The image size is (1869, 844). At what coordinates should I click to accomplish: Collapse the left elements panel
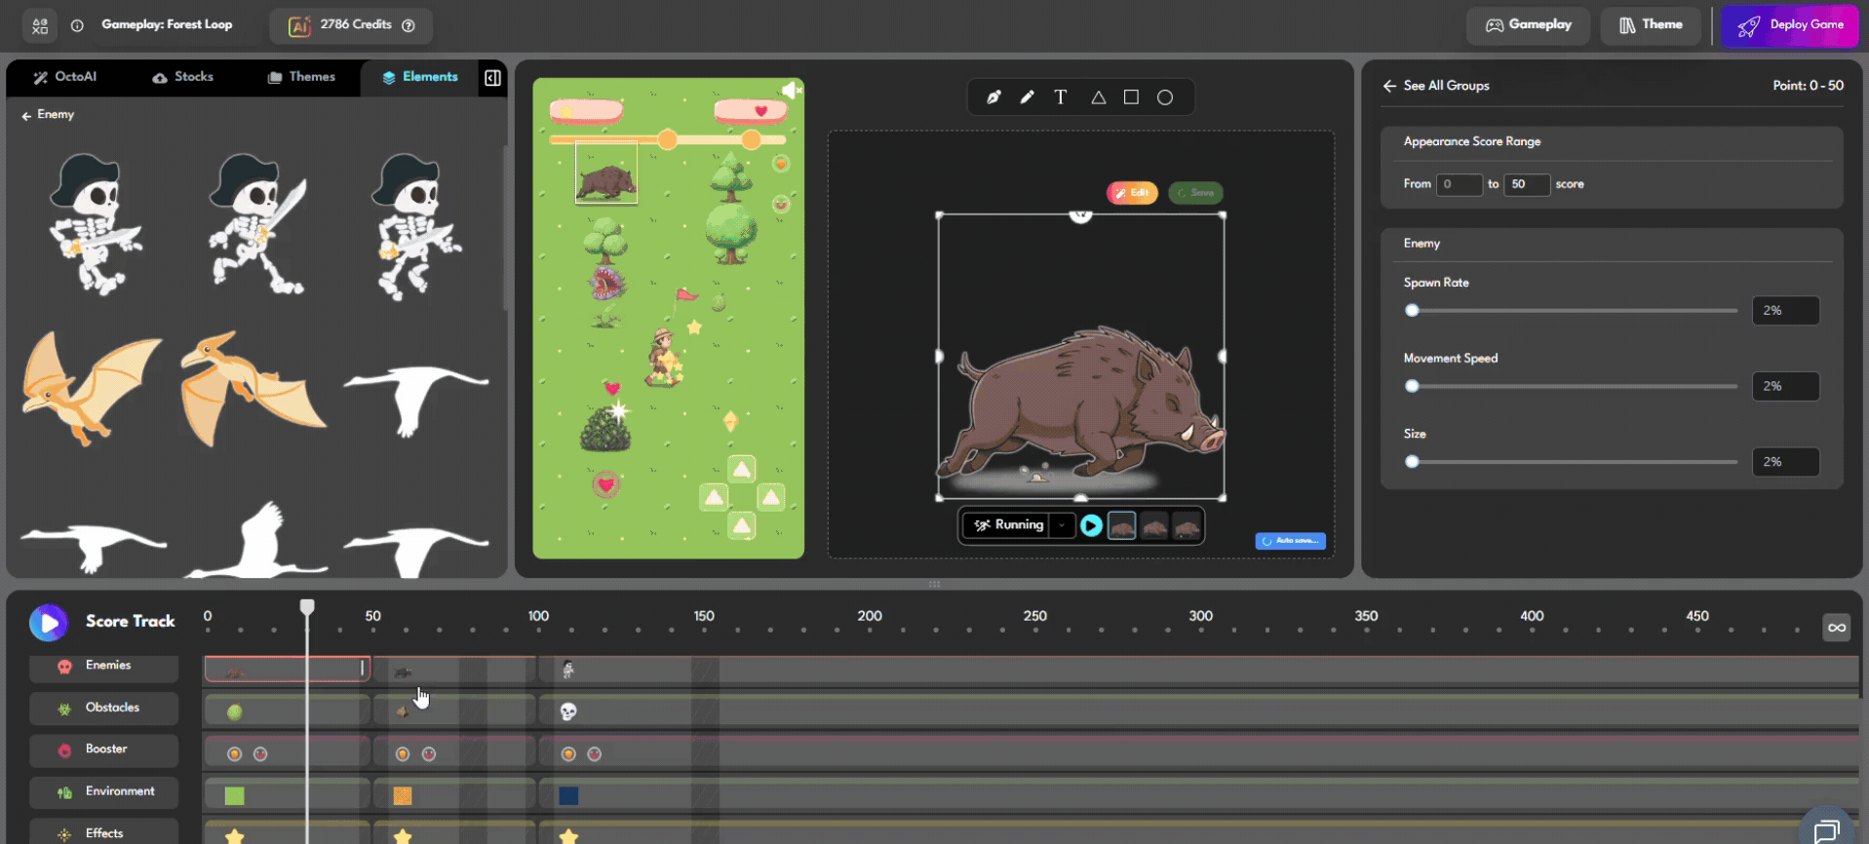[492, 78]
